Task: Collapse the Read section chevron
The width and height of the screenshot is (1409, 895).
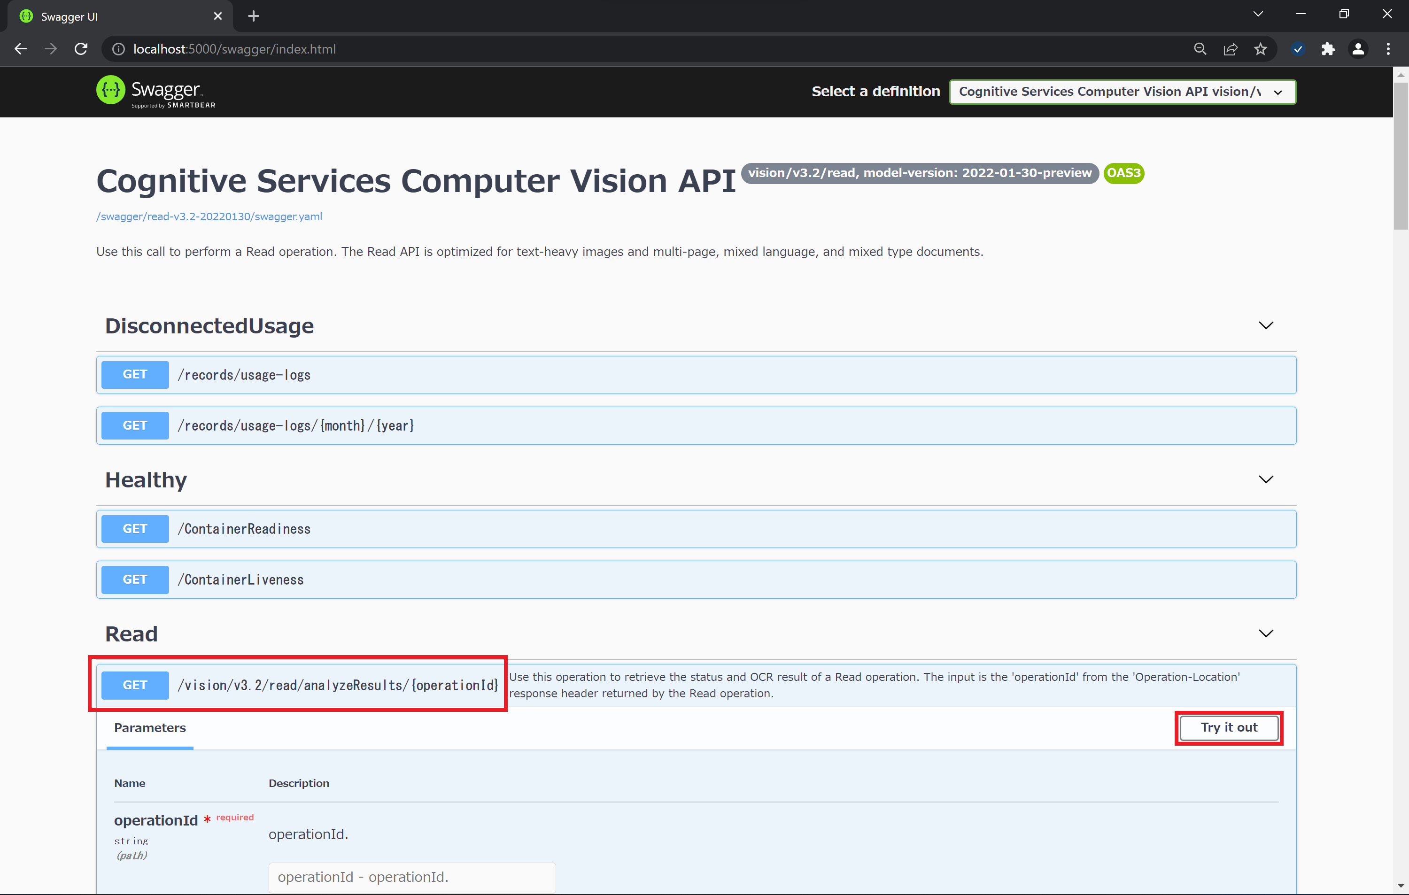Action: click(1266, 633)
